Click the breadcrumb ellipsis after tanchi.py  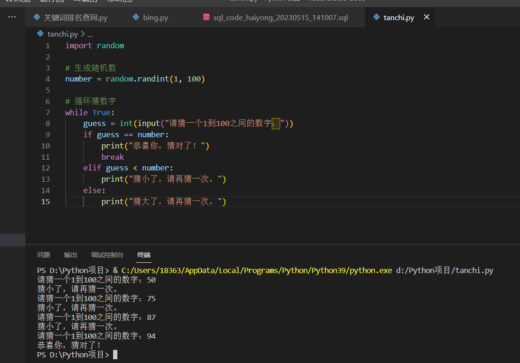[90, 34]
